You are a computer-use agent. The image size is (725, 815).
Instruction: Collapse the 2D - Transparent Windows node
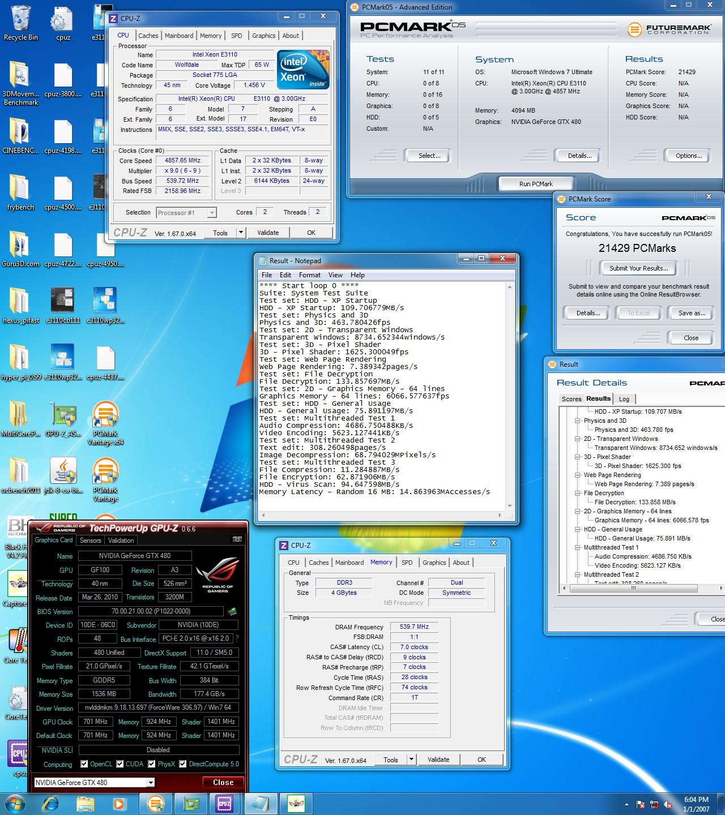pyautogui.click(x=577, y=439)
